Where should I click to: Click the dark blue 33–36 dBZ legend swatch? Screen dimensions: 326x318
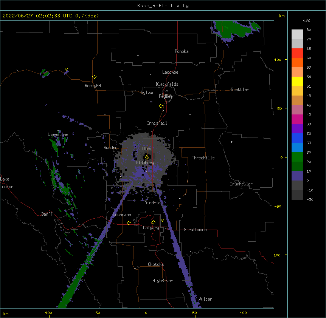[x=297, y=138]
